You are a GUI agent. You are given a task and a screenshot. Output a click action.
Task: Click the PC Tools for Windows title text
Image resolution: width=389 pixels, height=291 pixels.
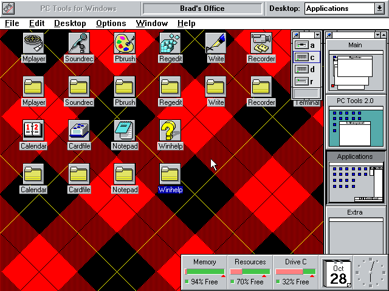pos(78,8)
